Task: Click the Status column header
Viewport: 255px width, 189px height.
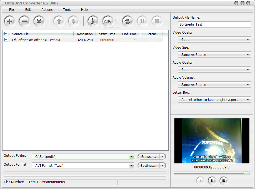Action: (151, 34)
